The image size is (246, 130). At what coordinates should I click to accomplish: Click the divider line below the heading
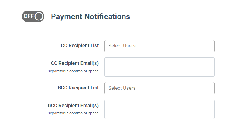coord(121,32)
